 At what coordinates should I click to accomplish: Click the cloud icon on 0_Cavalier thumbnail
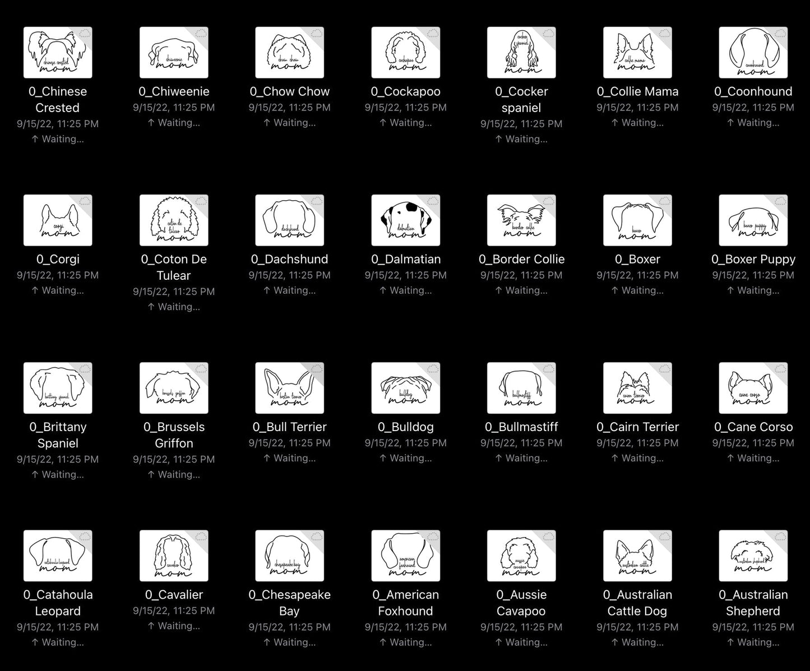pos(201,537)
